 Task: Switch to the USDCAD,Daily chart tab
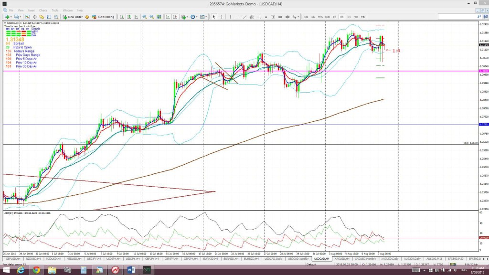[x=273, y=259]
